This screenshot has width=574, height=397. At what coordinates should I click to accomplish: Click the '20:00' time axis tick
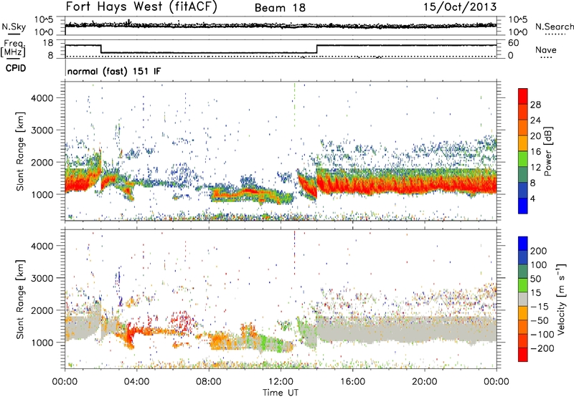[x=425, y=382]
